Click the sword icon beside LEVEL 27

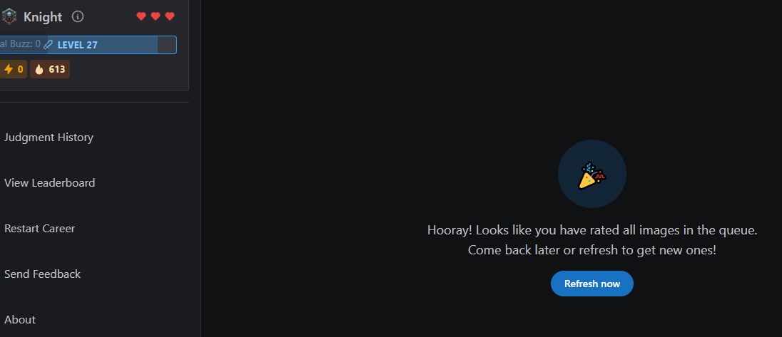point(49,45)
